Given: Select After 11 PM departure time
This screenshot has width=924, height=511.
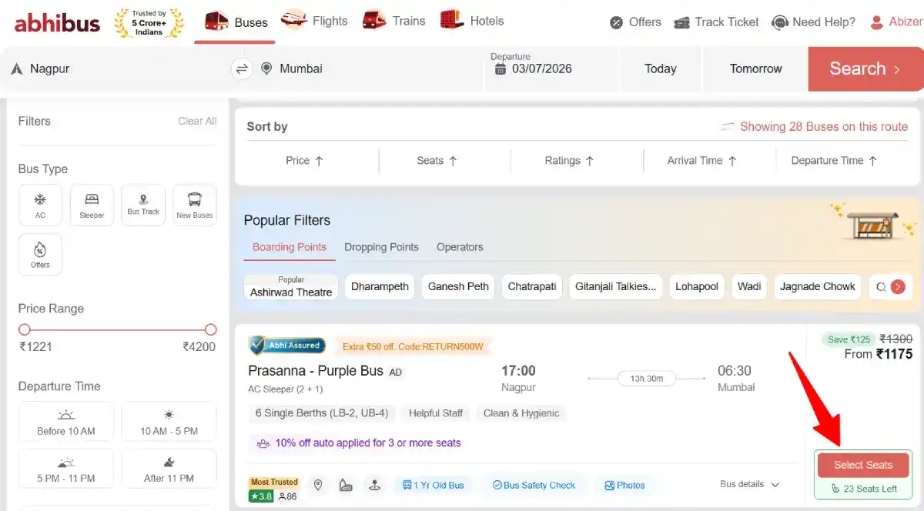Looking at the screenshot, I should tap(169, 469).
